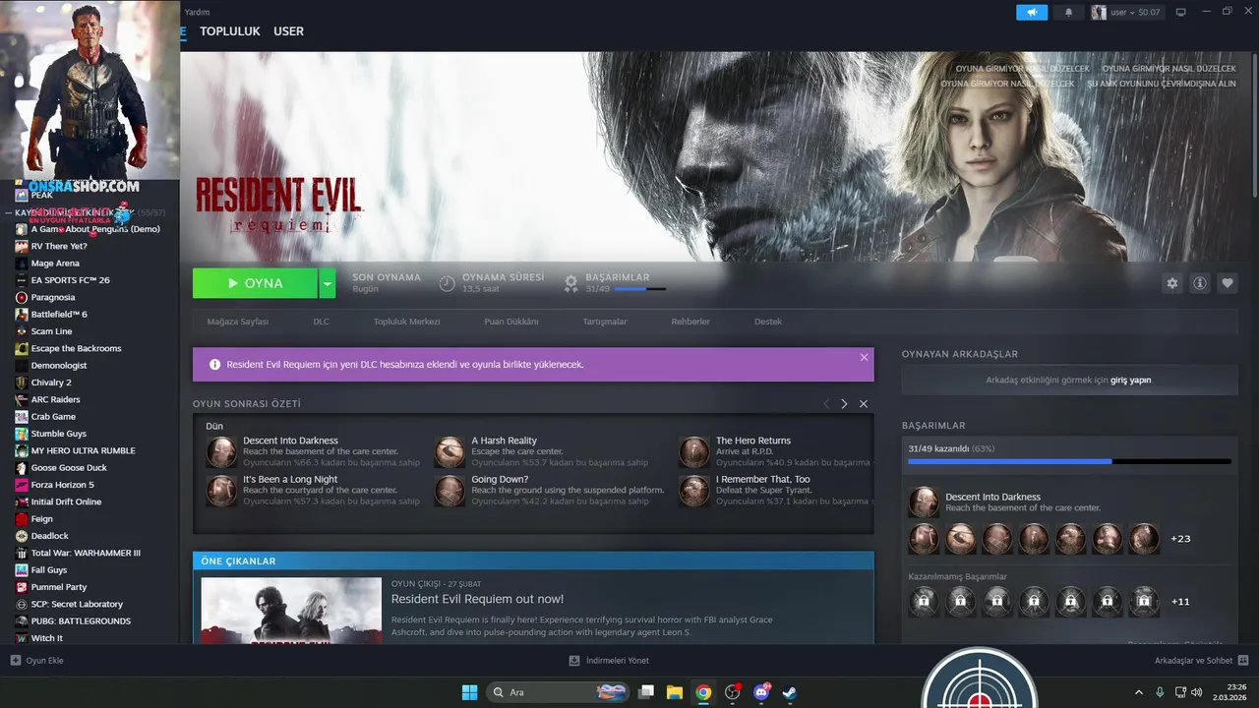
Task: Open game settings gear icon
Action: tap(1171, 283)
